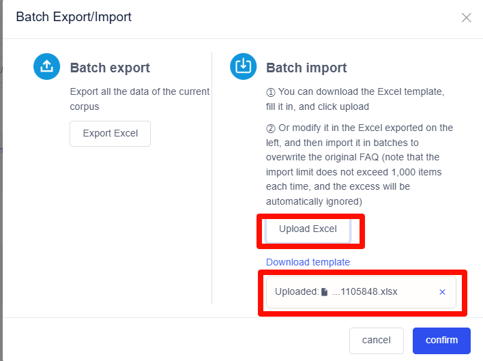Click the Batch Export/Import dialog title
Viewport: 483px width, 361px height.
pyautogui.click(x=74, y=17)
